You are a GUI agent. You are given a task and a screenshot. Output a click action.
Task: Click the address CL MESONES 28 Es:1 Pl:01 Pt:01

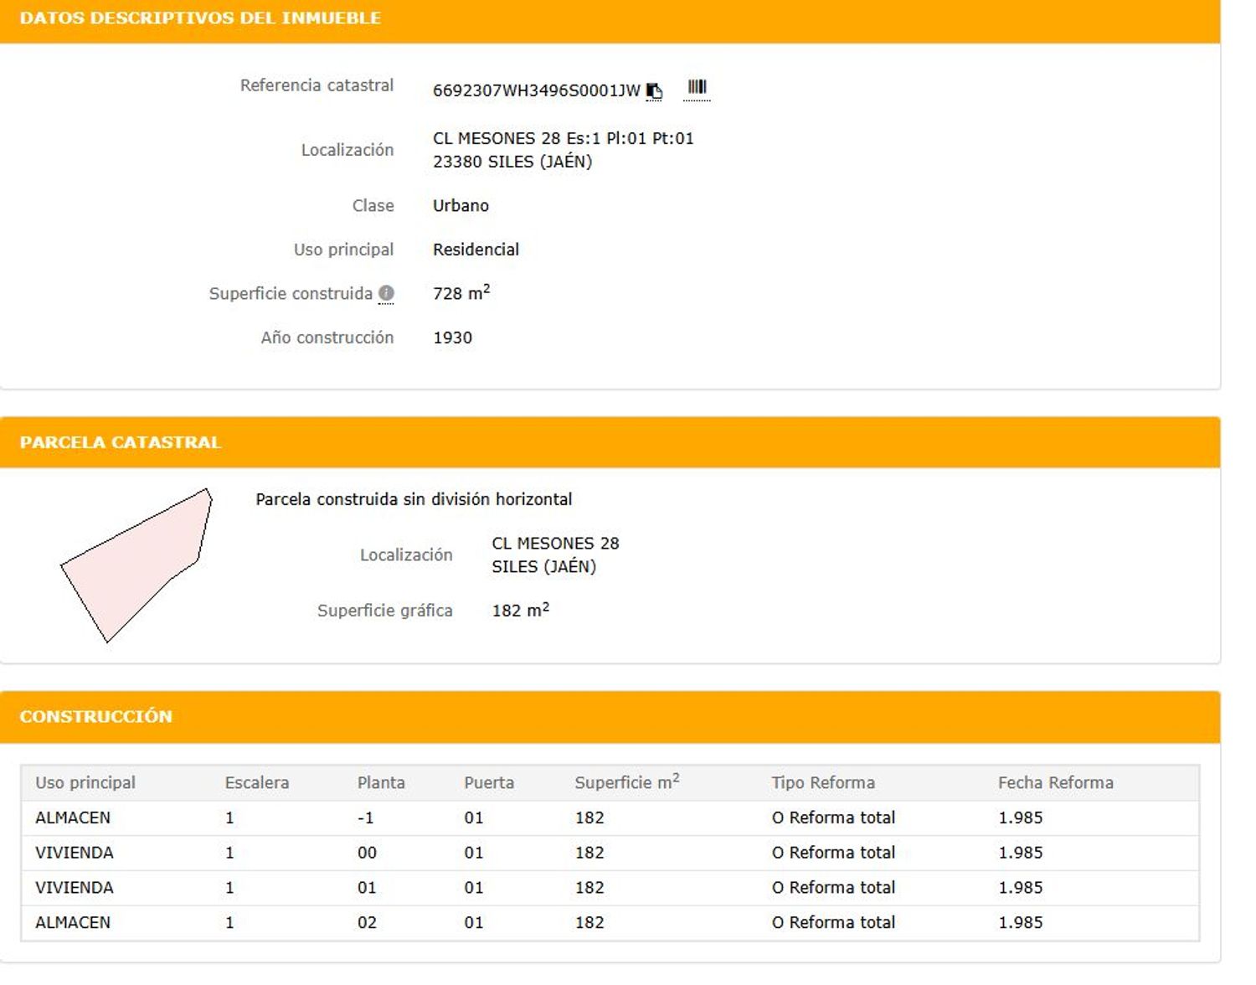(x=563, y=138)
